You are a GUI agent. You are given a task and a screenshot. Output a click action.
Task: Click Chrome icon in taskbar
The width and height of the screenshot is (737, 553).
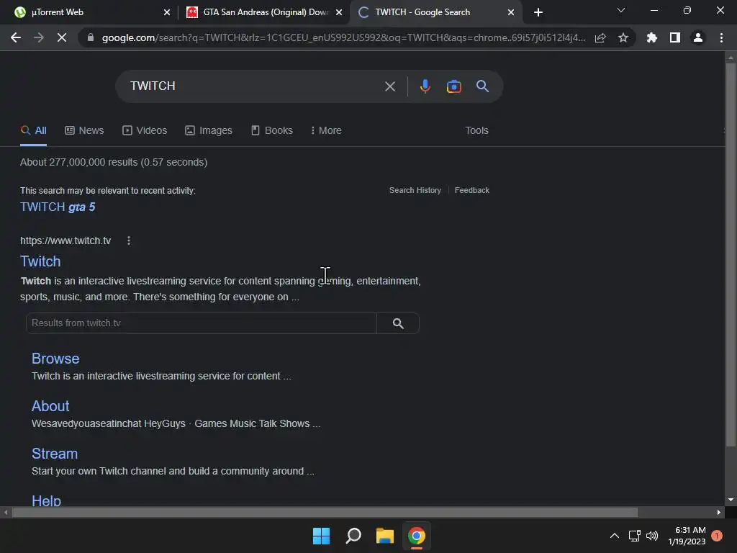pyautogui.click(x=417, y=536)
